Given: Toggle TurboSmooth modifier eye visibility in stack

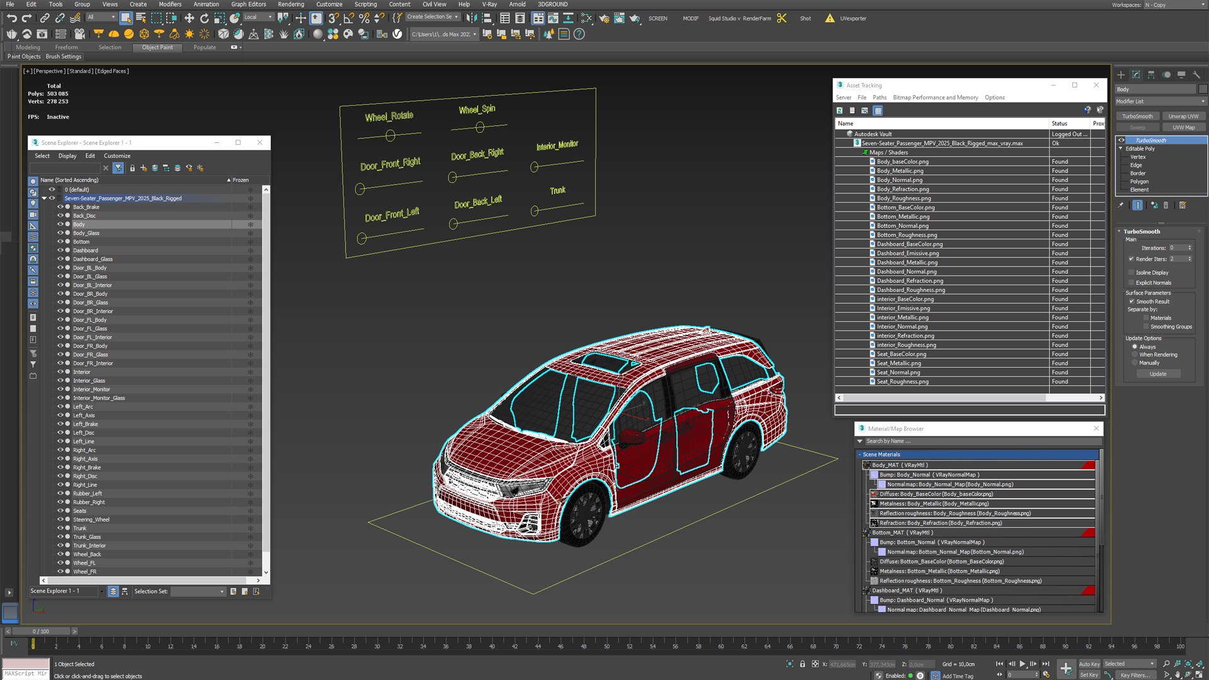Looking at the screenshot, I should point(1121,140).
